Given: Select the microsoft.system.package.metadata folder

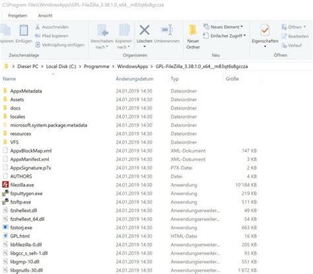Looking at the screenshot, I should click(49, 125).
